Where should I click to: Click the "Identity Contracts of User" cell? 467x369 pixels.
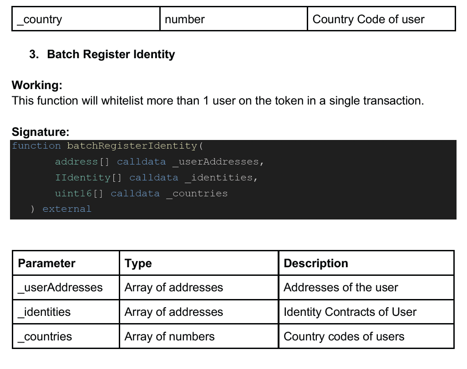coord(350,312)
